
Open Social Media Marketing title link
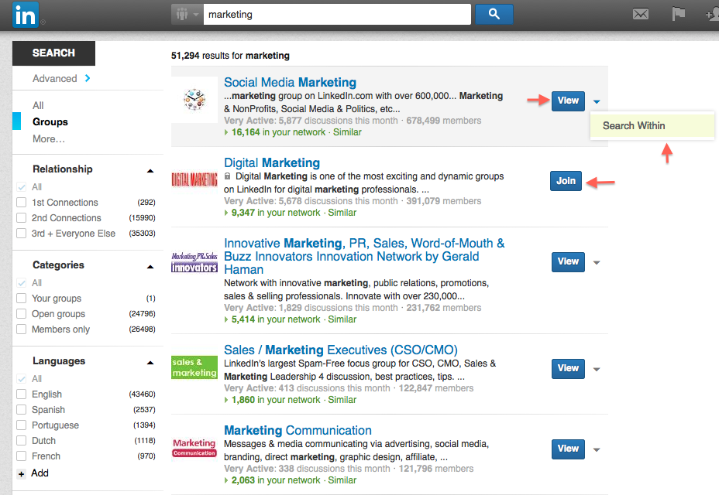pos(290,83)
